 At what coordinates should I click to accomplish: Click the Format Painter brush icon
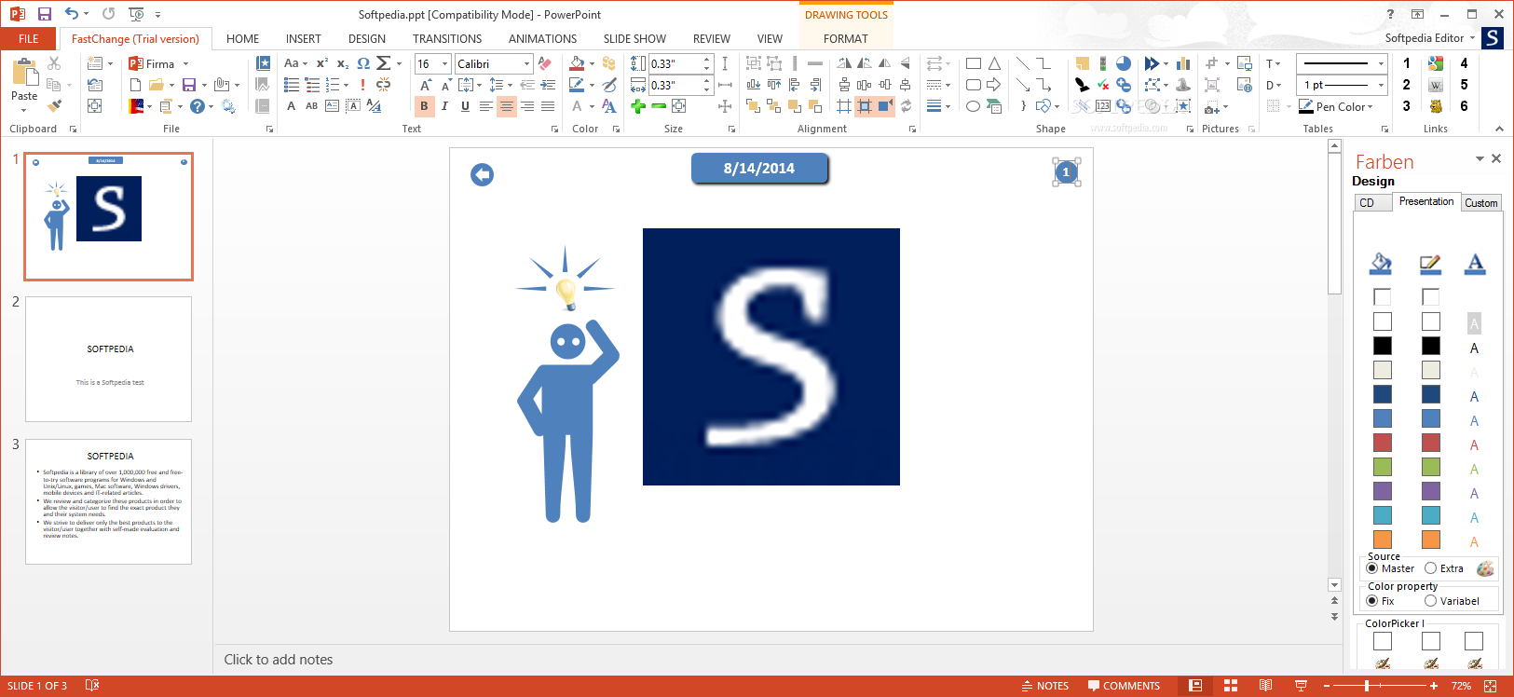point(54,106)
